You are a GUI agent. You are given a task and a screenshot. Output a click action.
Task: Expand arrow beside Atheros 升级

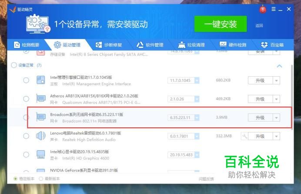(x=277, y=99)
